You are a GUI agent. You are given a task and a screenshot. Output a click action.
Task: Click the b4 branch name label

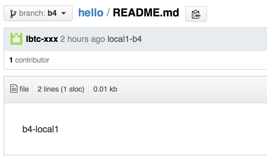(52, 13)
